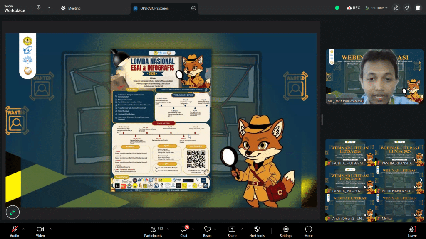Open meeting info icon
The image size is (426, 239).
tap(39, 7)
